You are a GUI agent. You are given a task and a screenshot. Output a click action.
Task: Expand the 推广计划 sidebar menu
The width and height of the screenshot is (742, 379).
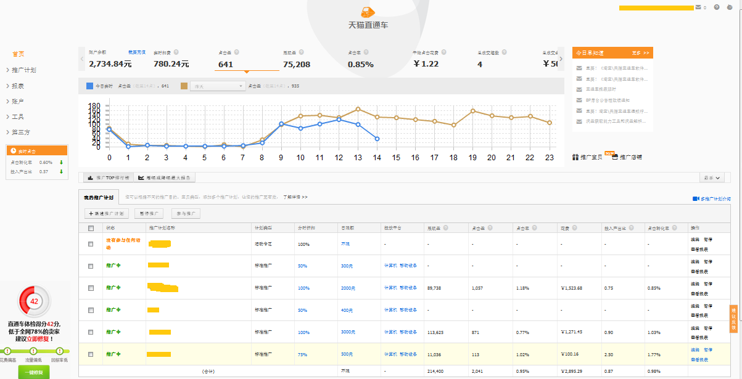[23, 70]
